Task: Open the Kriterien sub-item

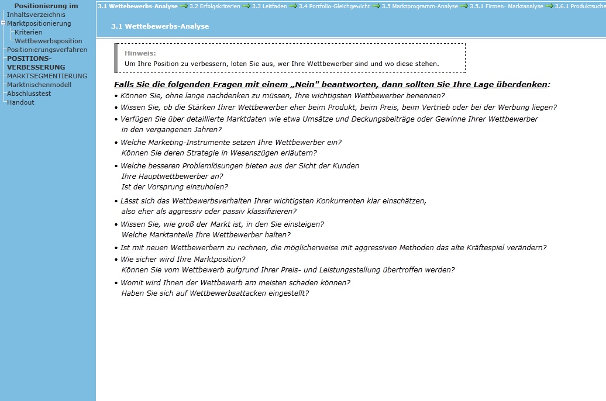Action: point(29,32)
